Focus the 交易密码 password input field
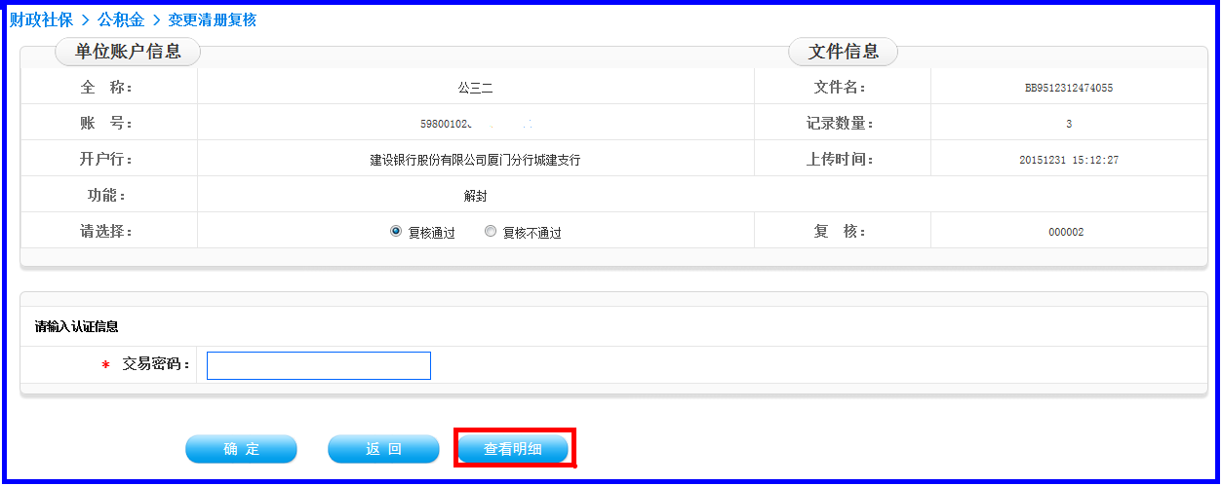Screen dimensions: 1222x486 coord(318,365)
